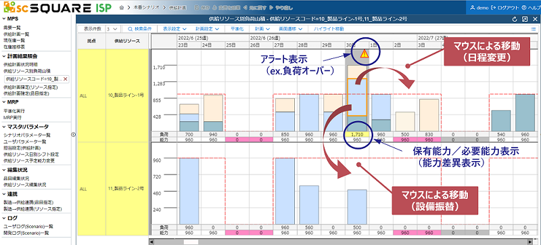Click the pop-out window icon in title bar

(x=525, y=19)
